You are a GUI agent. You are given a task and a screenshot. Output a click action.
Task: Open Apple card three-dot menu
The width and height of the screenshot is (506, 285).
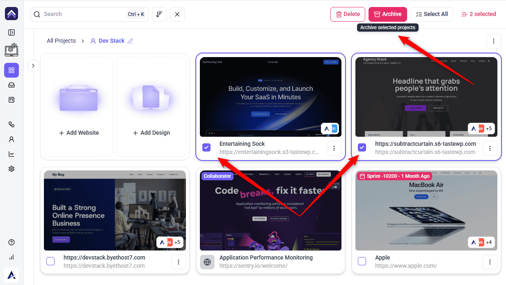(x=490, y=262)
